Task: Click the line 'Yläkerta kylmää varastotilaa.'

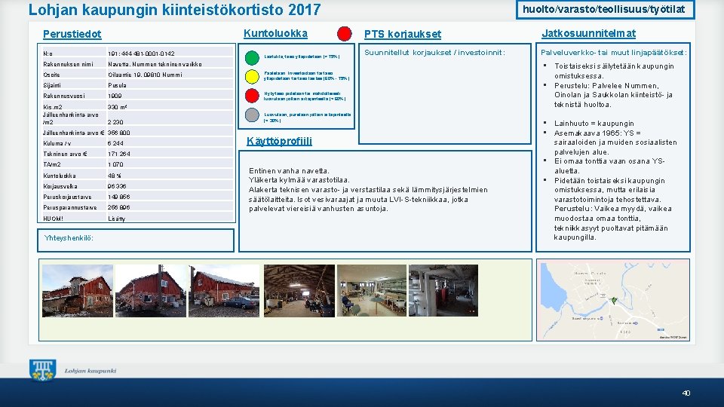Action: pos(299,180)
